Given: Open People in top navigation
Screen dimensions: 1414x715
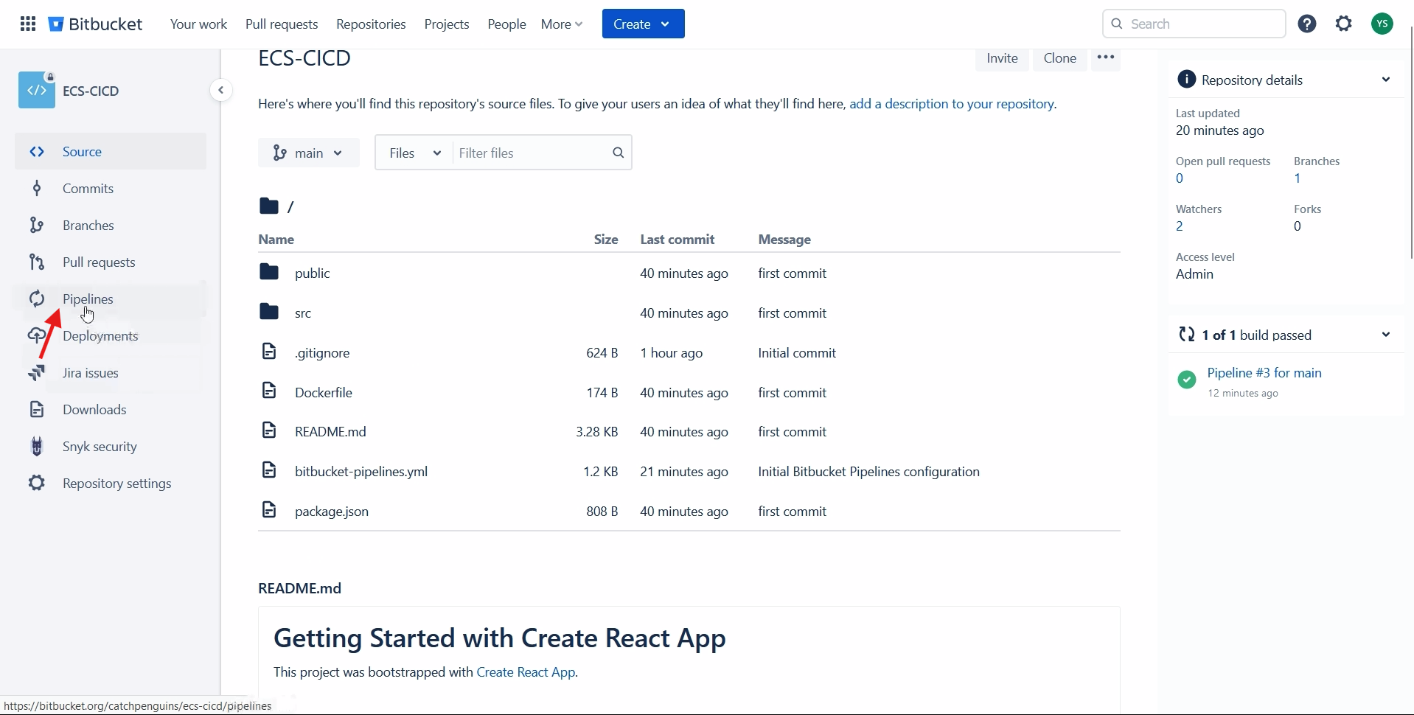Looking at the screenshot, I should pyautogui.click(x=506, y=24).
